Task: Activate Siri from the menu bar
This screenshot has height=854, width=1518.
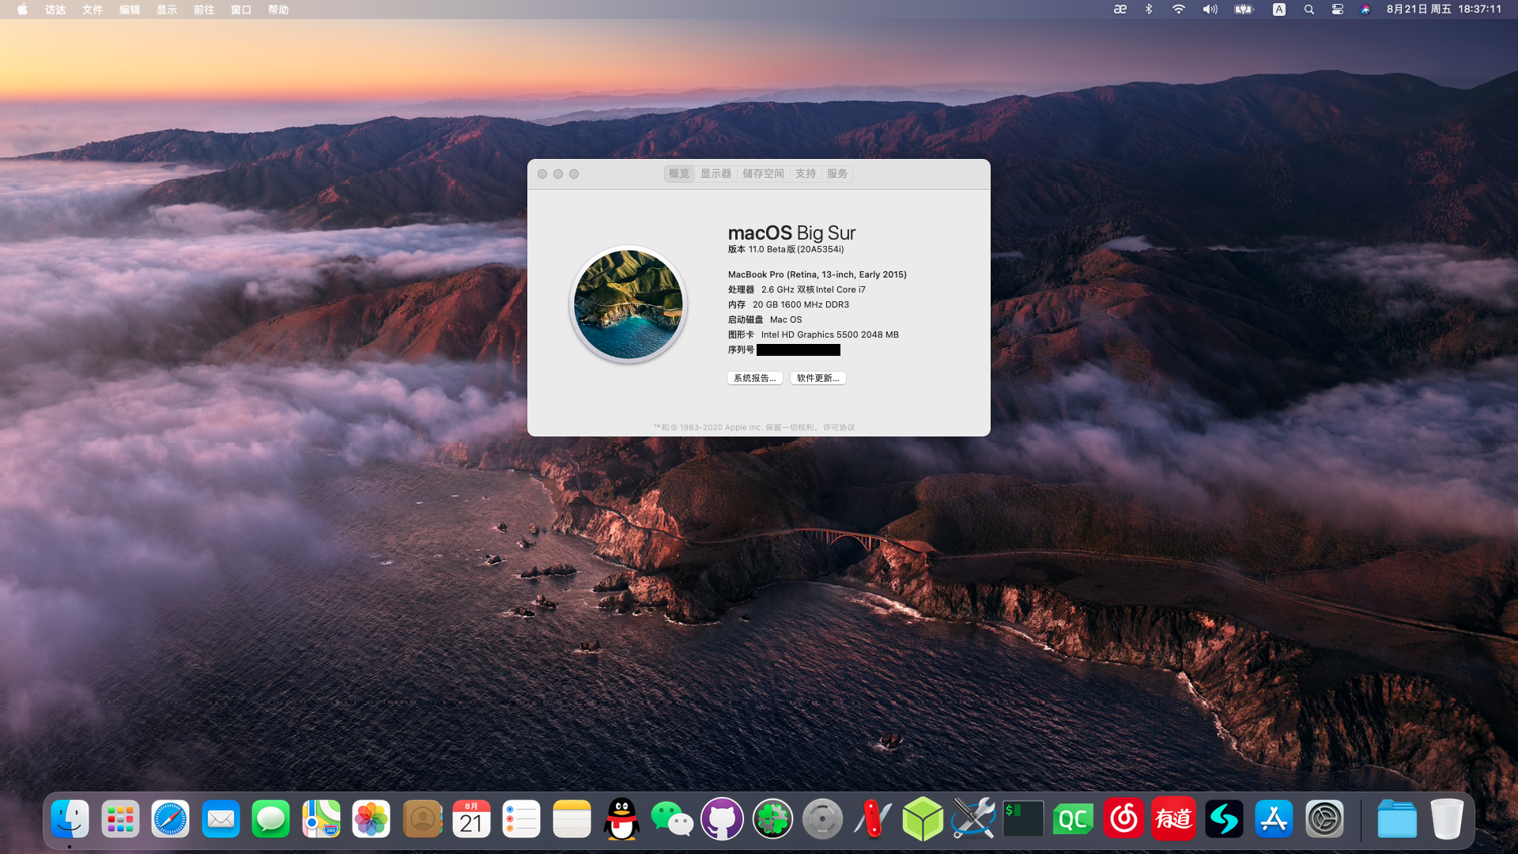Action: [1365, 9]
